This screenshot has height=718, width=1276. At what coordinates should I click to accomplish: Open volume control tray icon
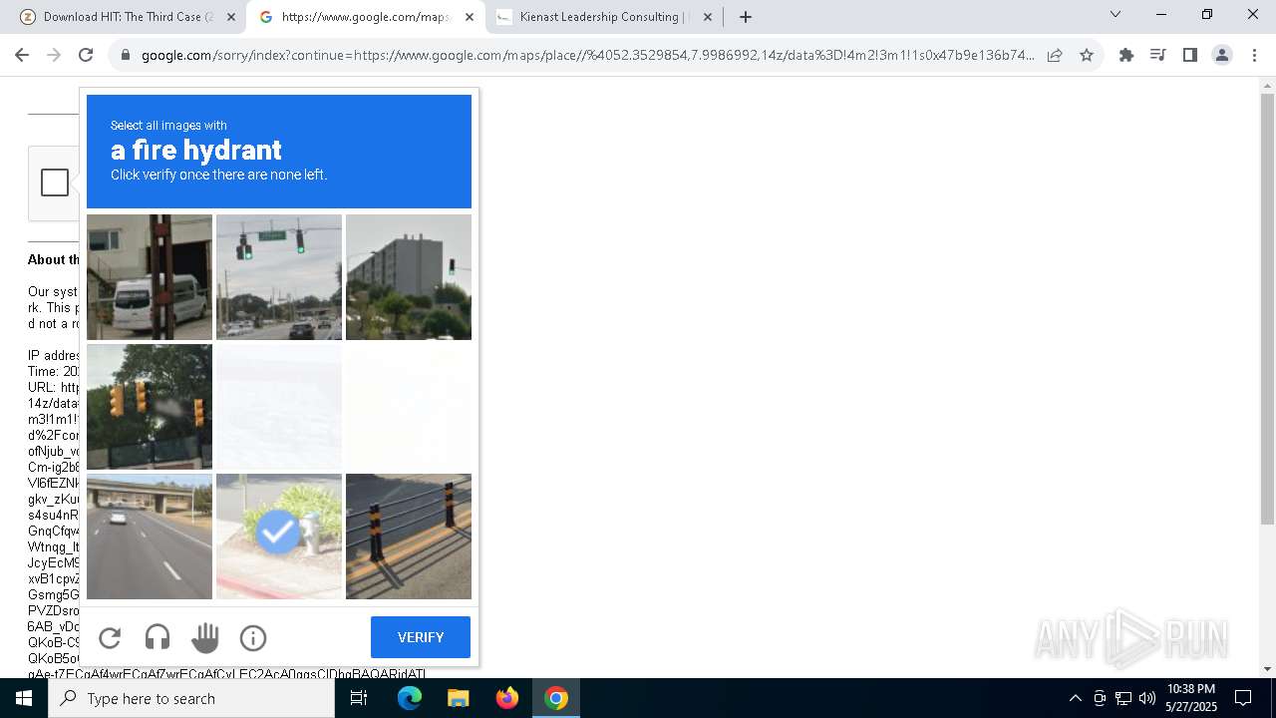coord(1147,698)
